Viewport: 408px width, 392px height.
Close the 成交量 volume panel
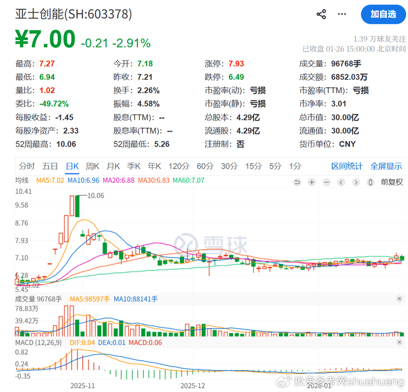(399, 299)
